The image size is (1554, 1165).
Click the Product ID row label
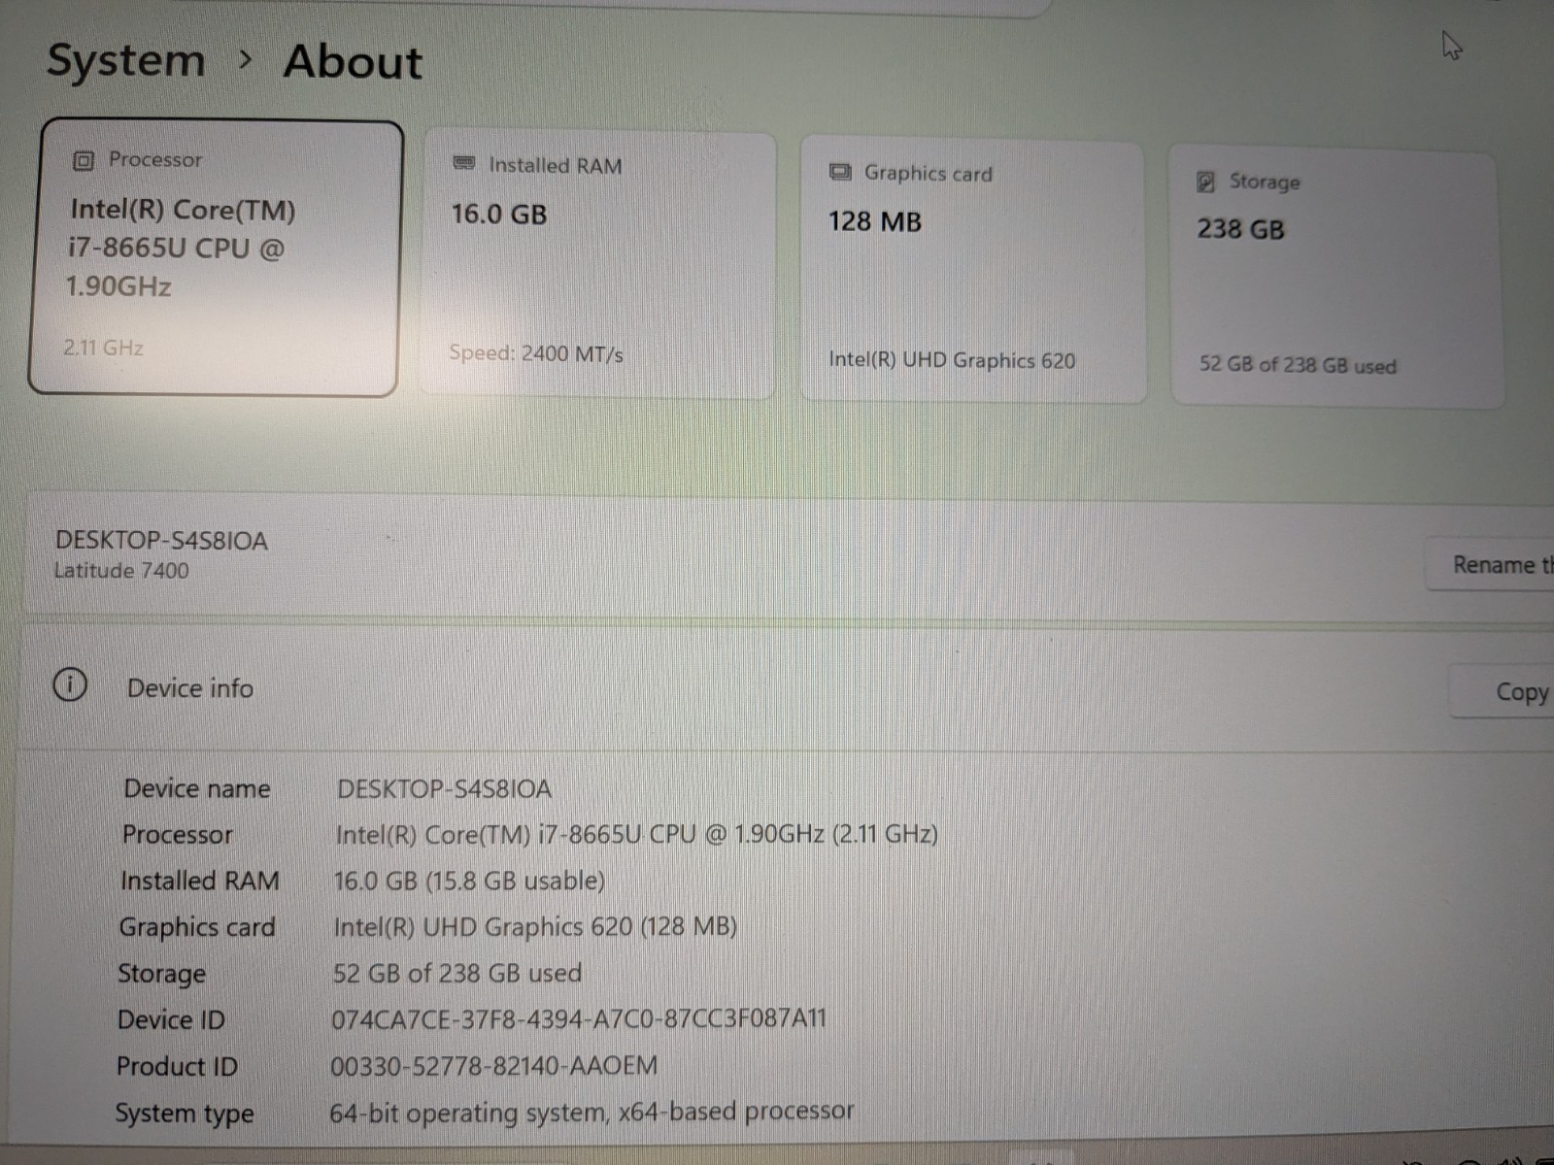pos(177,1066)
